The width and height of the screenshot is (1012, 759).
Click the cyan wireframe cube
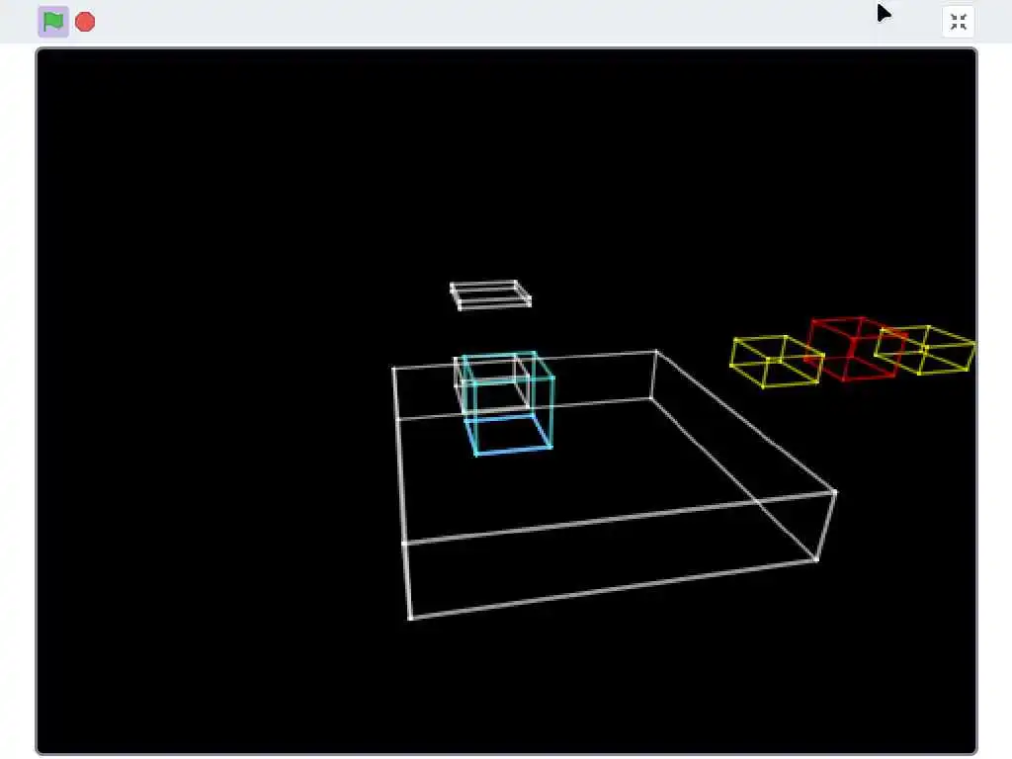point(509,403)
